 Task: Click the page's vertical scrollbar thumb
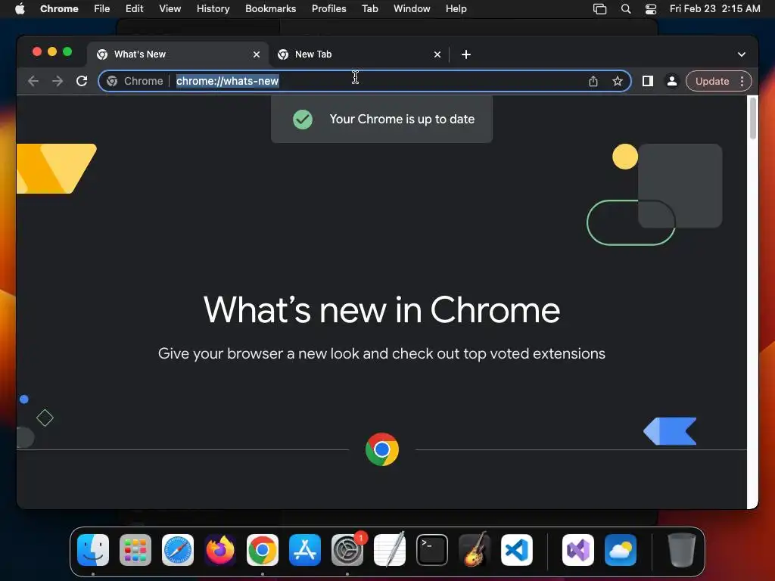[753, 119]
